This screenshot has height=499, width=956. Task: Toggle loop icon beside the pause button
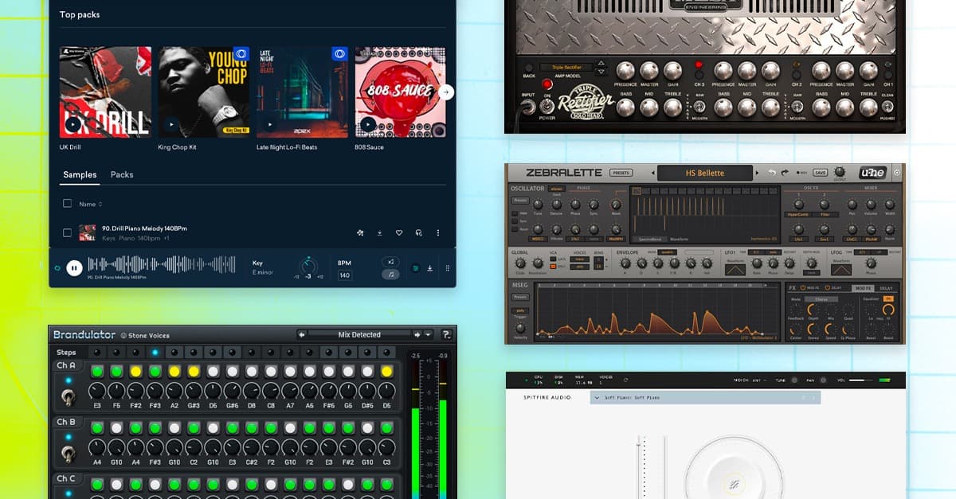(x=57, y=268)
